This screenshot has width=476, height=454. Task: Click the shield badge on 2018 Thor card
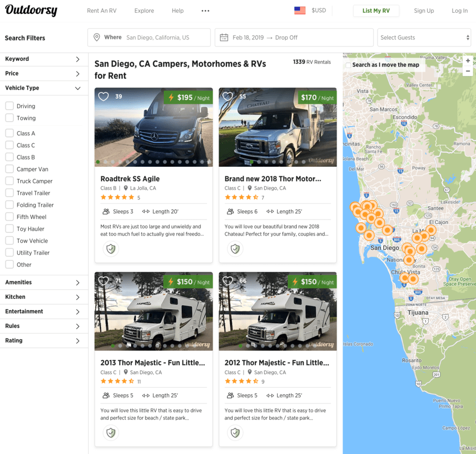pyautogui.click(x=235, y=249)
